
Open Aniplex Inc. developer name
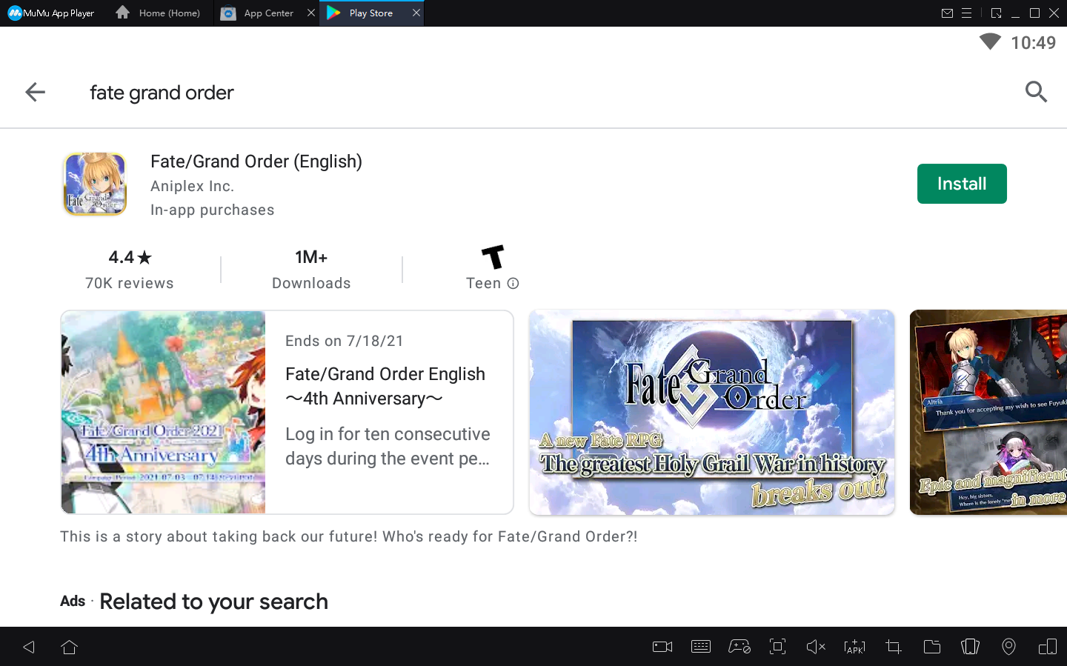tap(192, 186)
